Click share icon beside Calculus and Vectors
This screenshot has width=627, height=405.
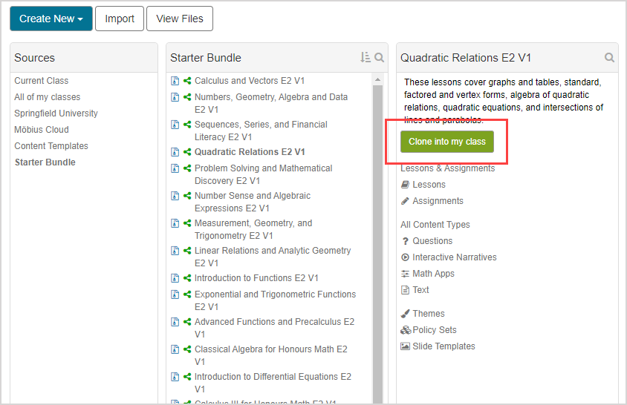[x=187, y=81]
